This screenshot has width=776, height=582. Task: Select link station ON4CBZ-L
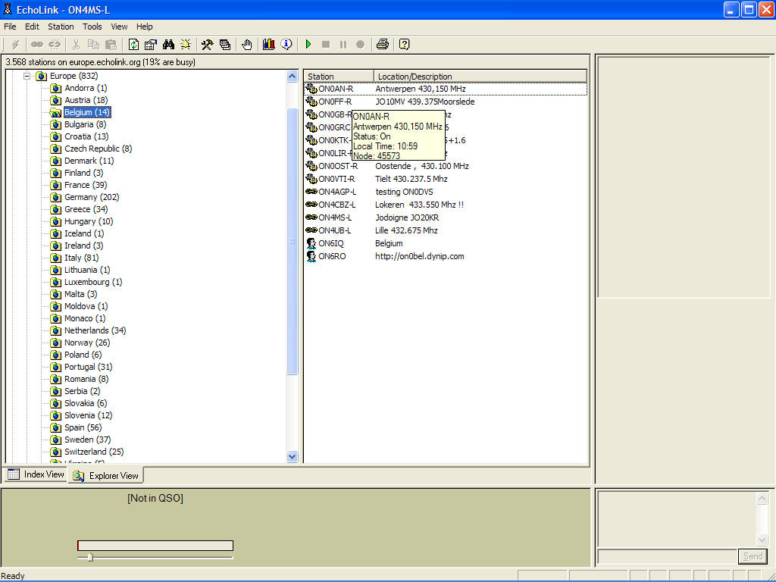(337, 205)
